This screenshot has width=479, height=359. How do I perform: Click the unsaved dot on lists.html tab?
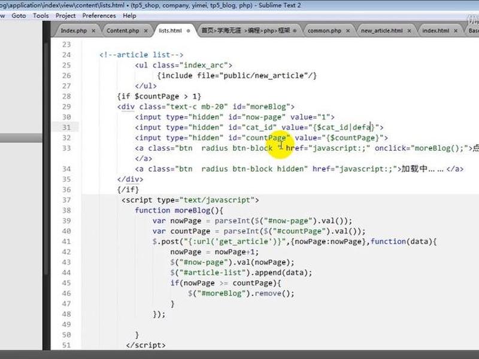188,31
